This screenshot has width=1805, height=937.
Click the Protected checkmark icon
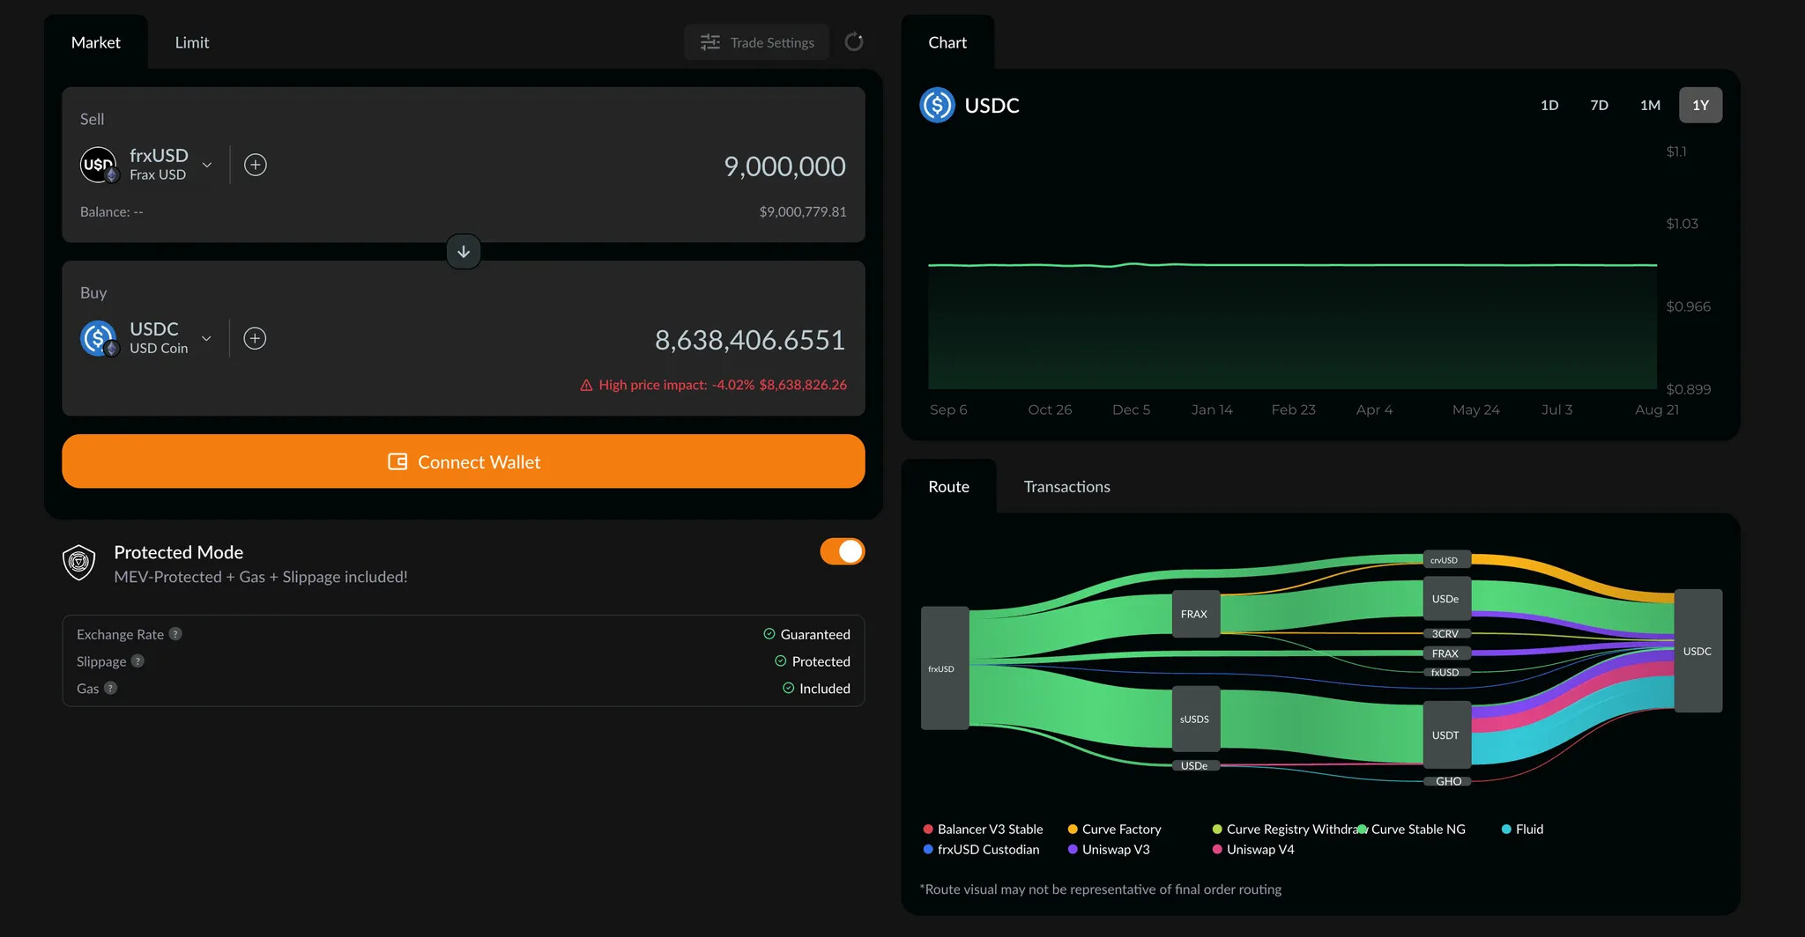(780, 661)
